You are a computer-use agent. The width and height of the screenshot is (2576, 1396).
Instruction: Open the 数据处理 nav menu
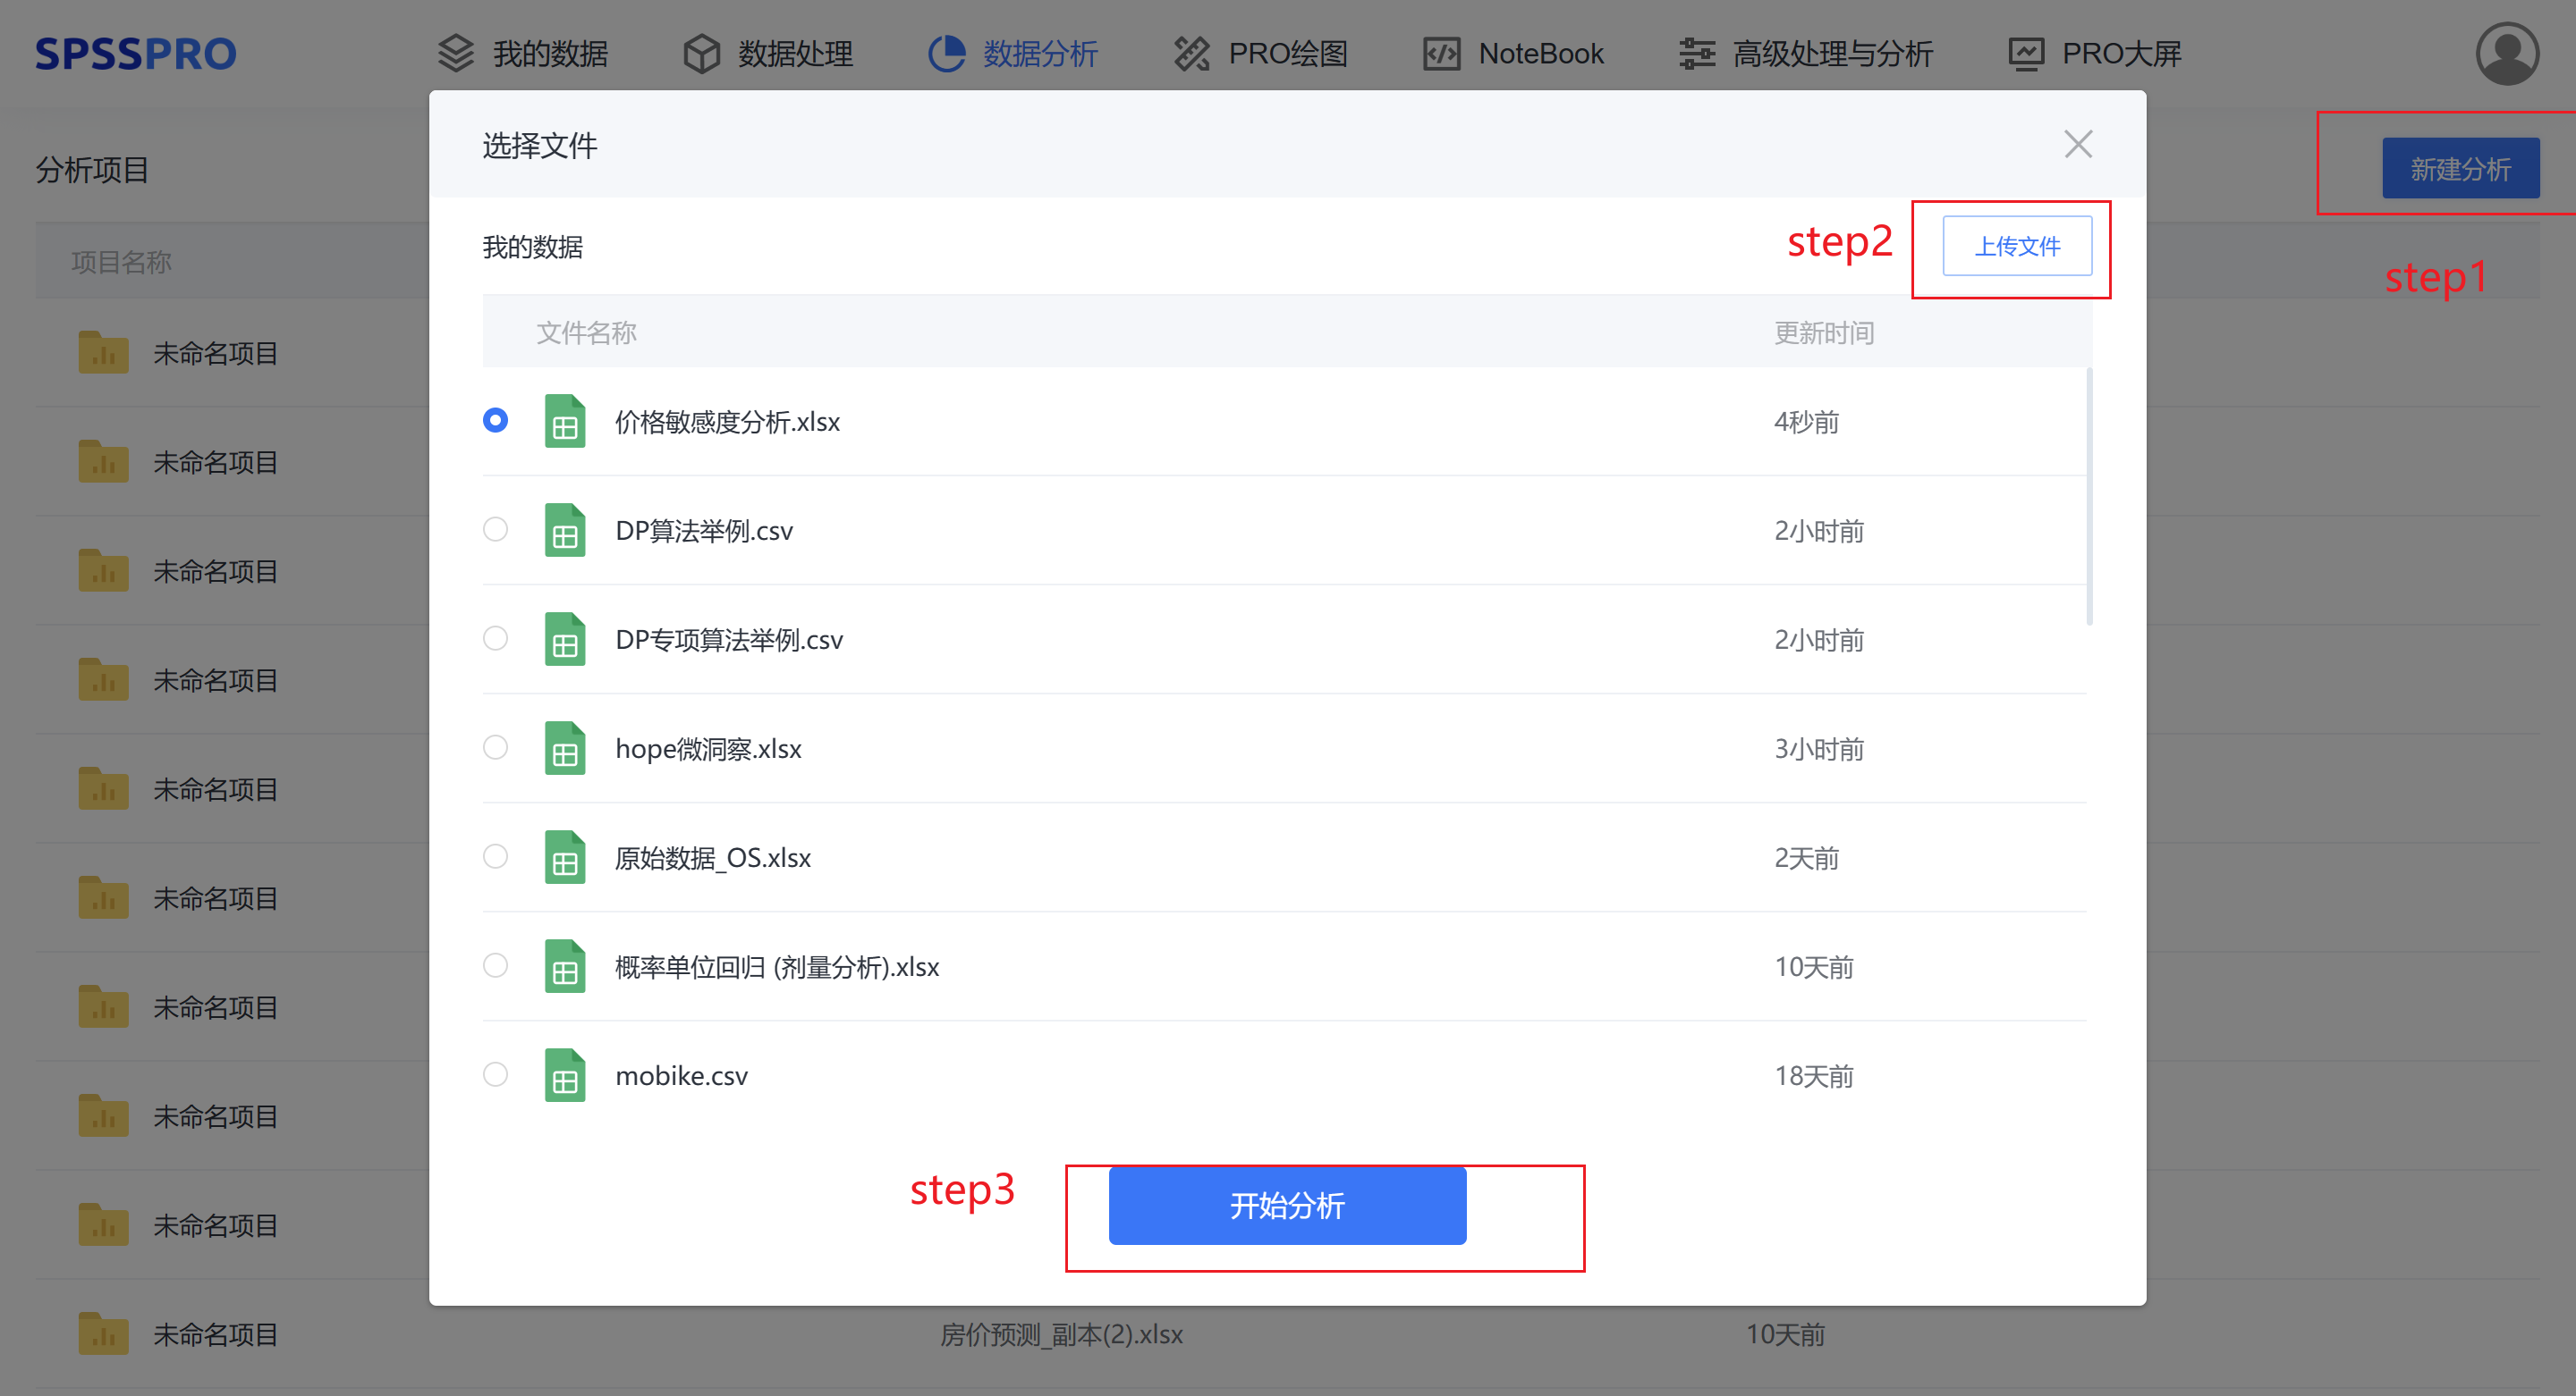tap(768, 54)
